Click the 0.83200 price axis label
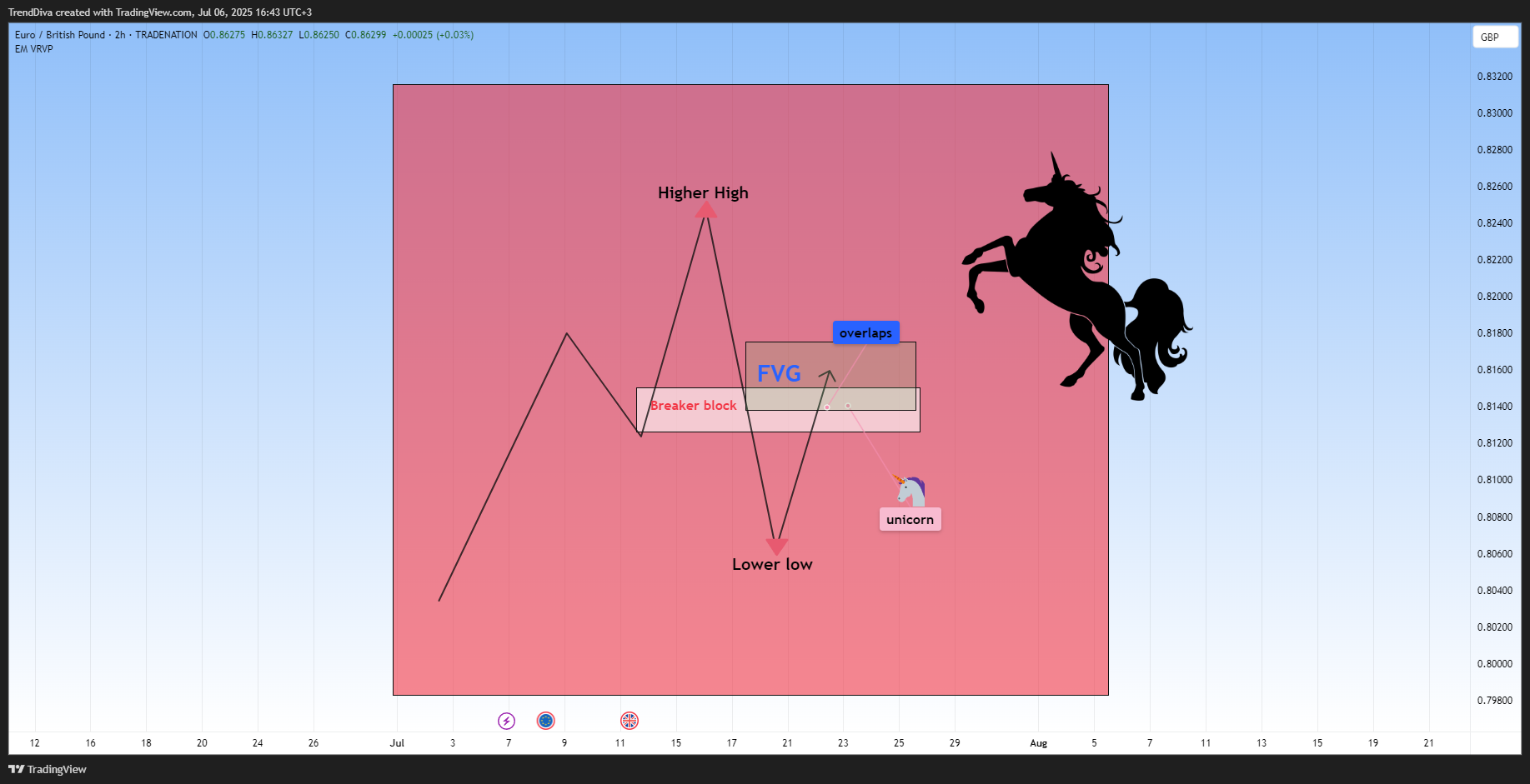 point(1494,77)
